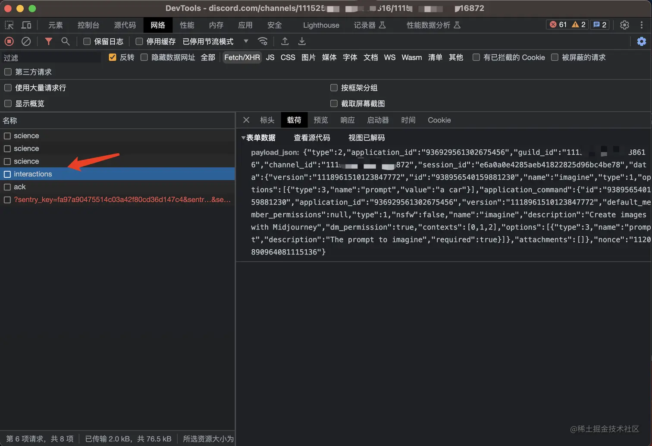Open the network search magnifier
The height and width of the screenshot is (446, 652).
65,41
